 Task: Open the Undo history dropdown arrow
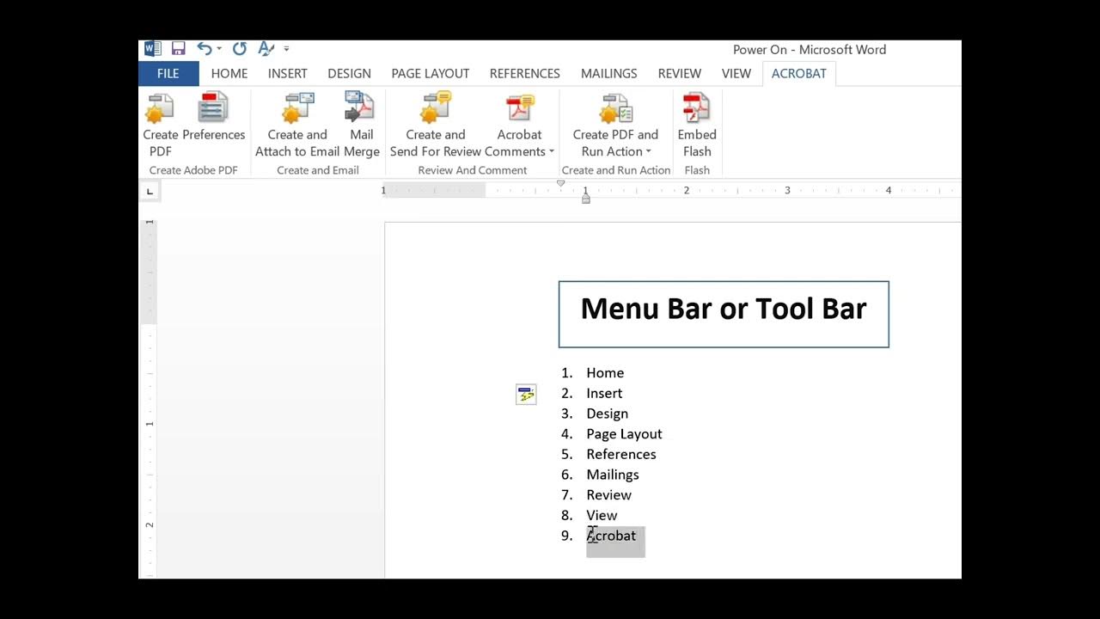click(x=219, y=49)
